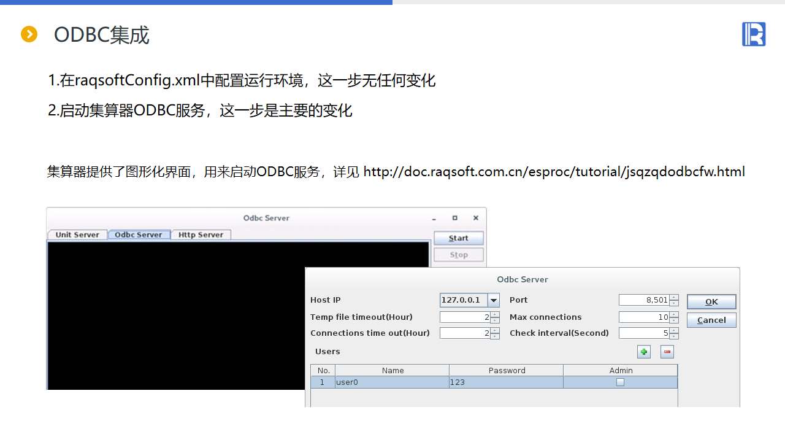785x442 pixels.
Task: Click the Name column header
Action: 392,370
